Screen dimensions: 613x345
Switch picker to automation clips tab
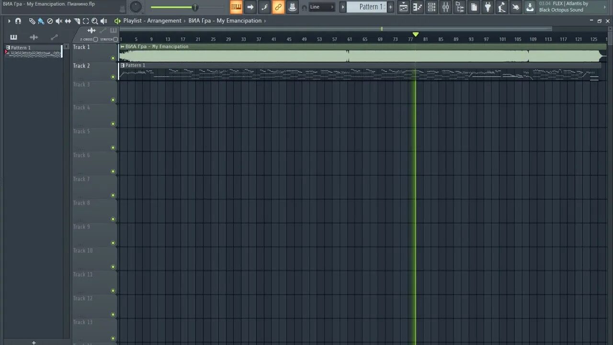click(x=54, y=37)
